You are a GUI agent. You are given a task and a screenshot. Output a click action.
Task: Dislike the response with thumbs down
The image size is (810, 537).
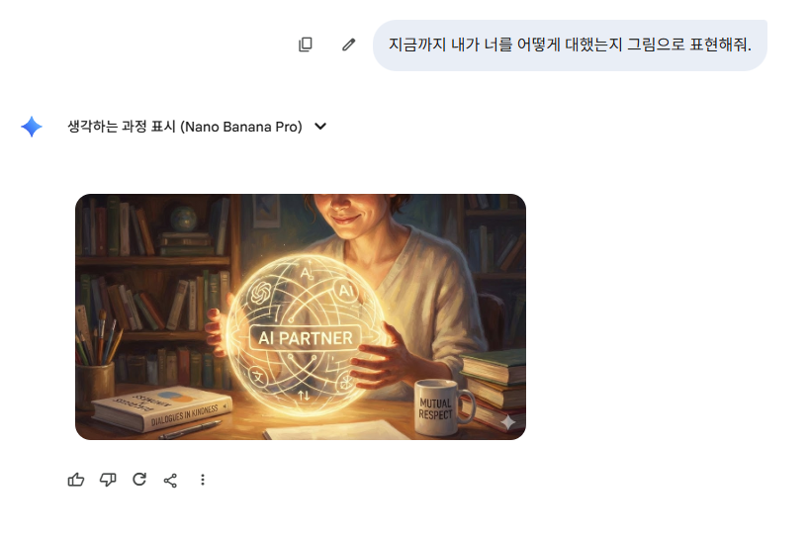[x=108, y=480]
